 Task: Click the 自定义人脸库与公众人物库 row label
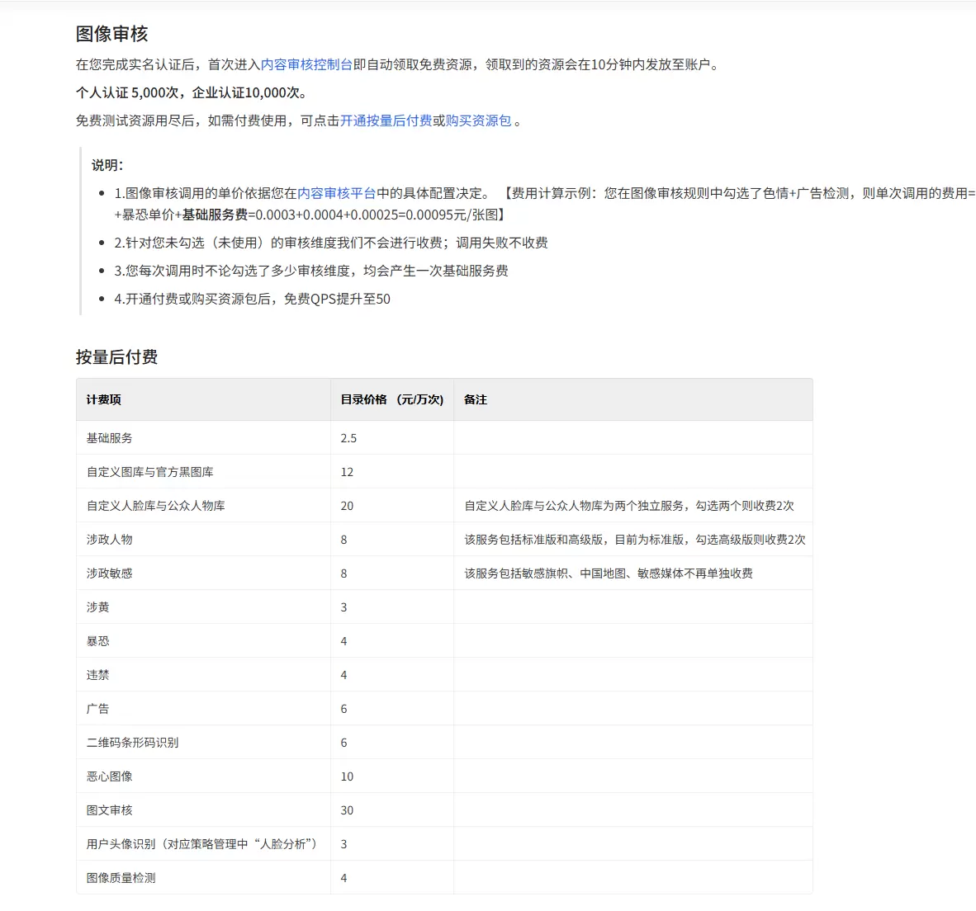pos(155,506)
